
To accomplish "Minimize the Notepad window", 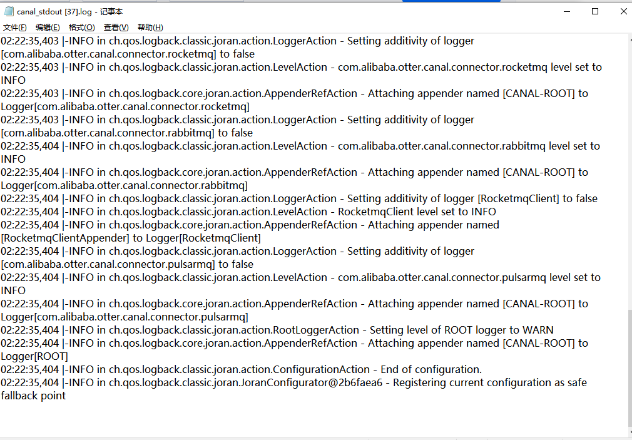I will click(x=566, y=11).
